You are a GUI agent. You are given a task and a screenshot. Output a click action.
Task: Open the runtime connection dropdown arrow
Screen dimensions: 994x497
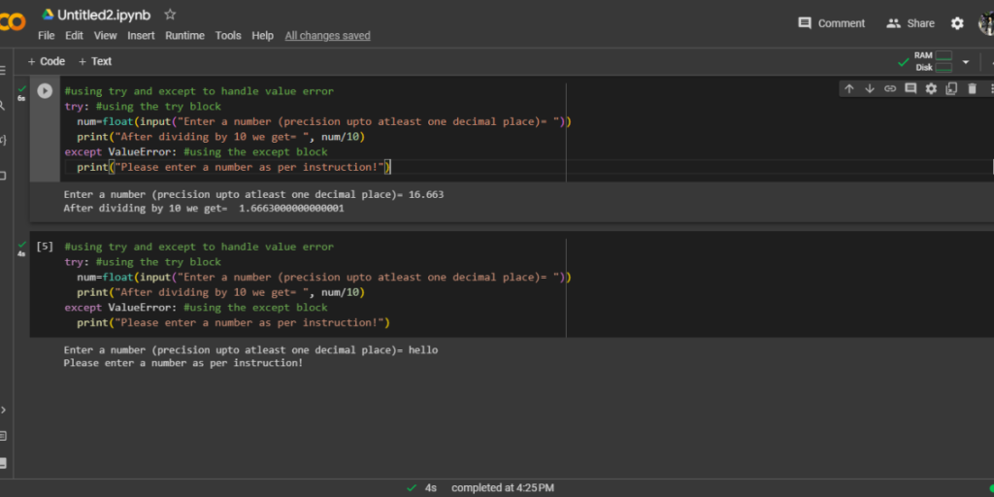pyautogui.click(x=966, y=62)
